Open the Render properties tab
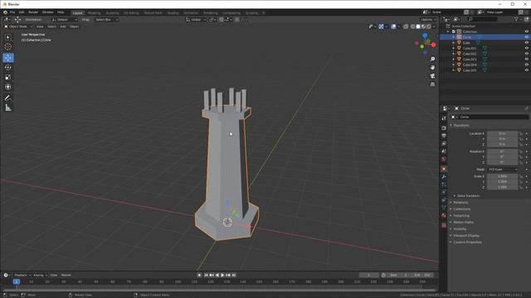The height and width of the screenshot is (298, 531). [444, 128]
